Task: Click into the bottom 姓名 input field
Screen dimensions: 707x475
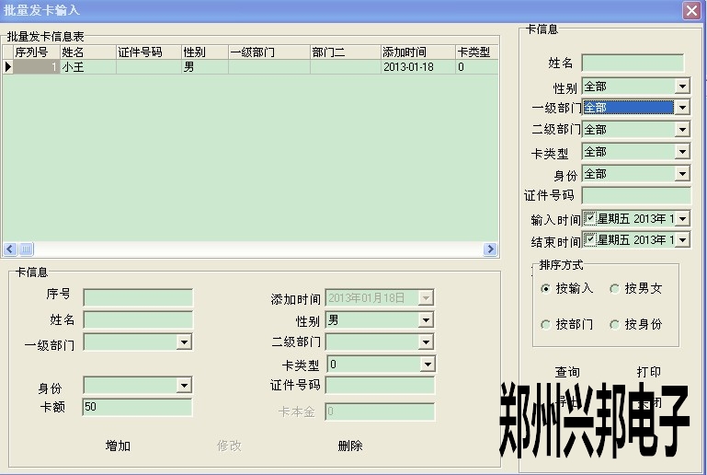Action: (x=138, y=320)
